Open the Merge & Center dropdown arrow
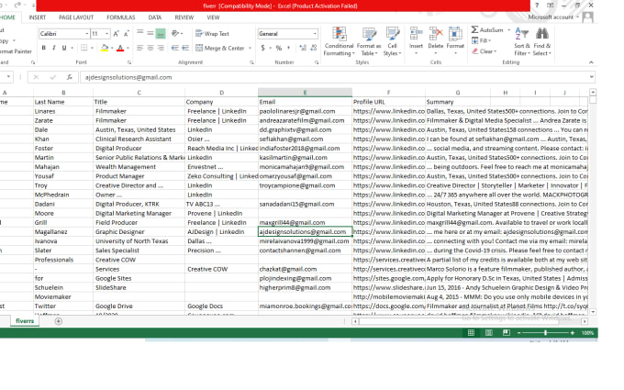The height and width of the screenshot is (390, 624). (x=250, y=48)
